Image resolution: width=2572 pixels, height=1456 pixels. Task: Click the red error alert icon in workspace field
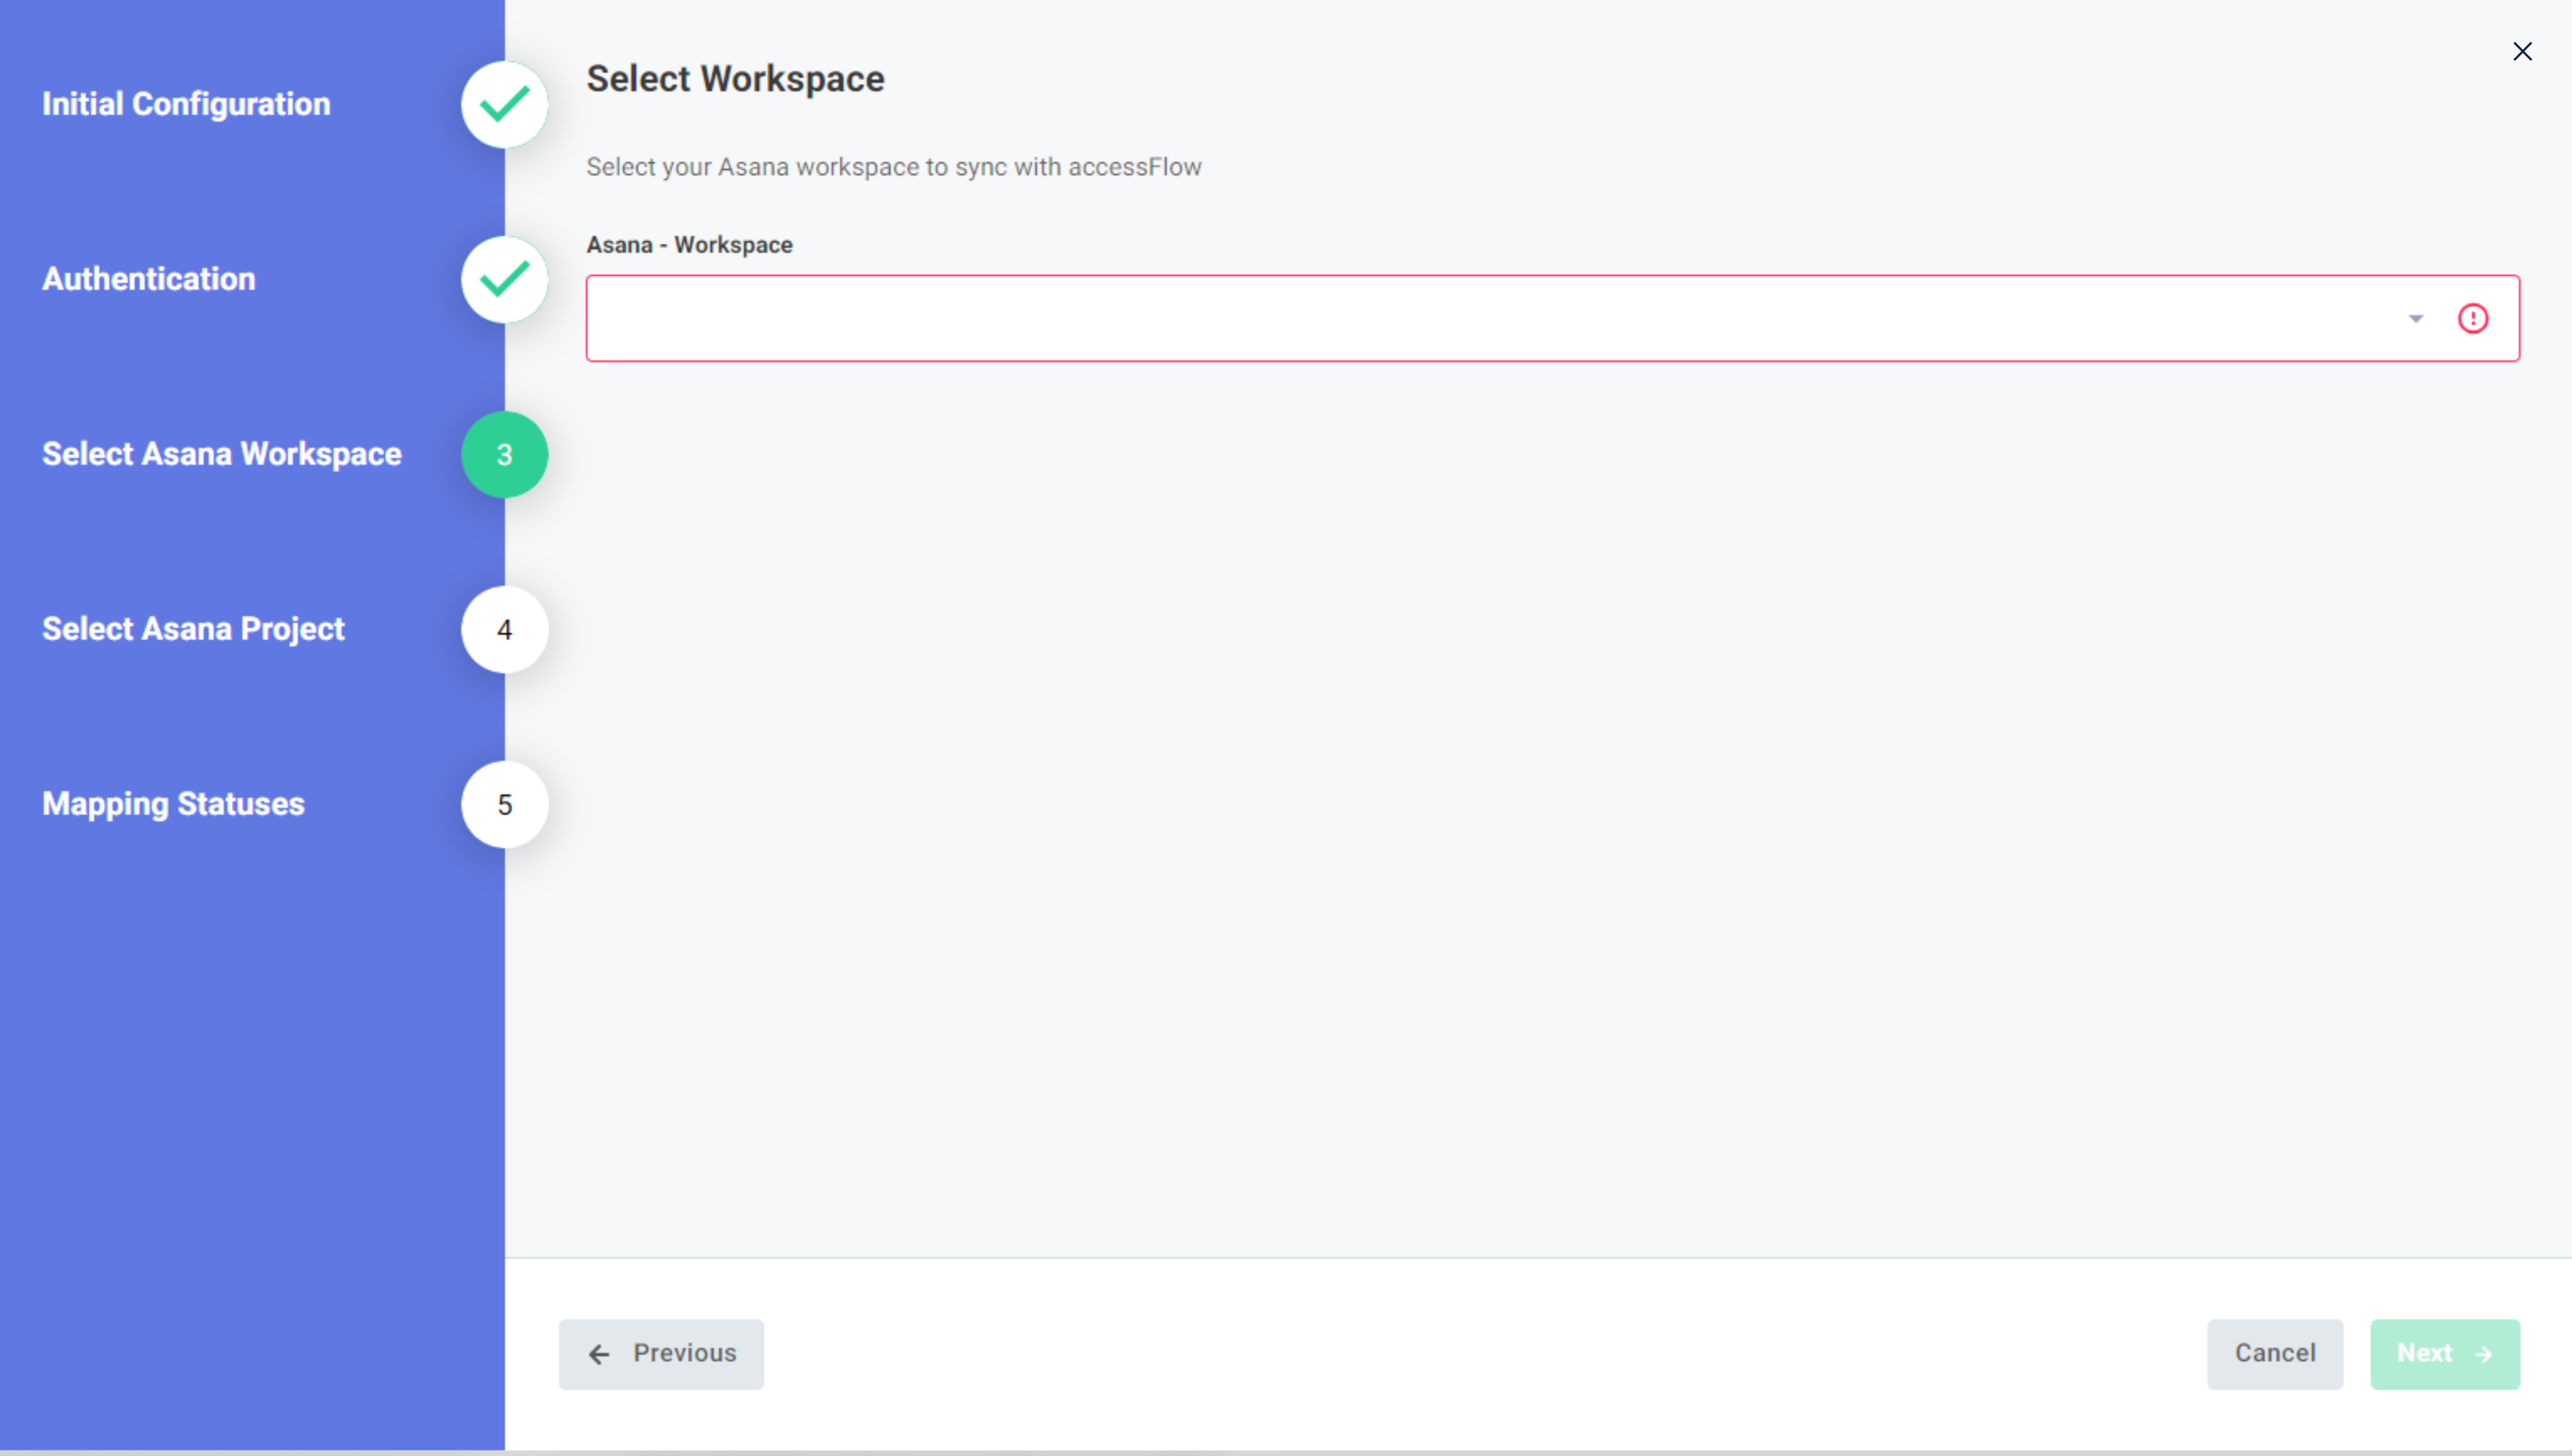click(2473, 318)
